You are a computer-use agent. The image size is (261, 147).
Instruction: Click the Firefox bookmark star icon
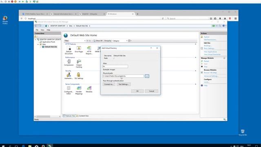click(x=211, y=18)
